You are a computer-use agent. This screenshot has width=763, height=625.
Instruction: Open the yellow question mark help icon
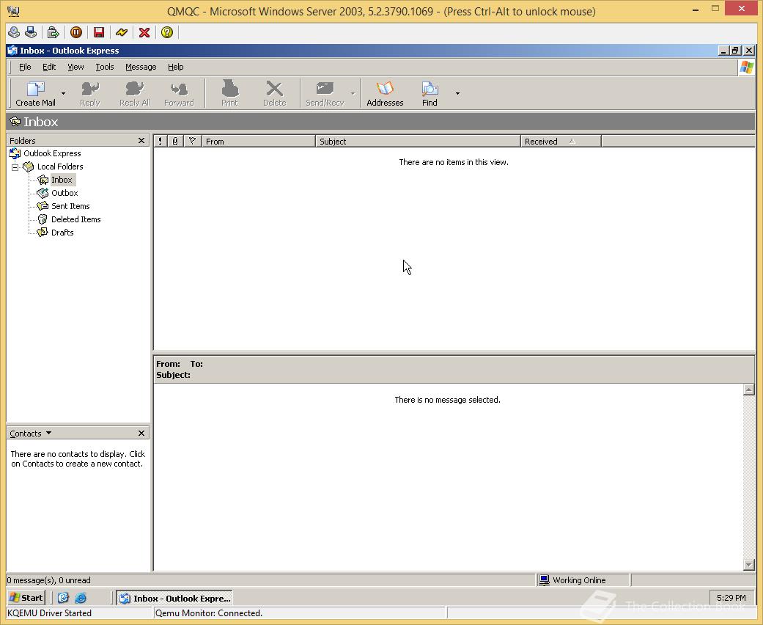[x=167, y=32]
